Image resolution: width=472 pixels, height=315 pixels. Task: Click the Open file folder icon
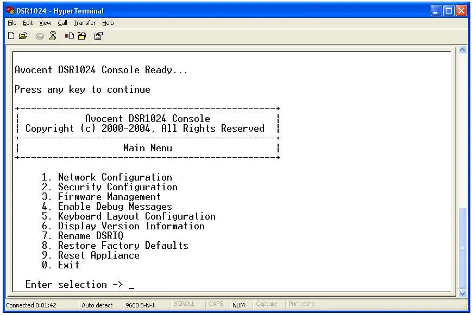click(x=23, y=36)
